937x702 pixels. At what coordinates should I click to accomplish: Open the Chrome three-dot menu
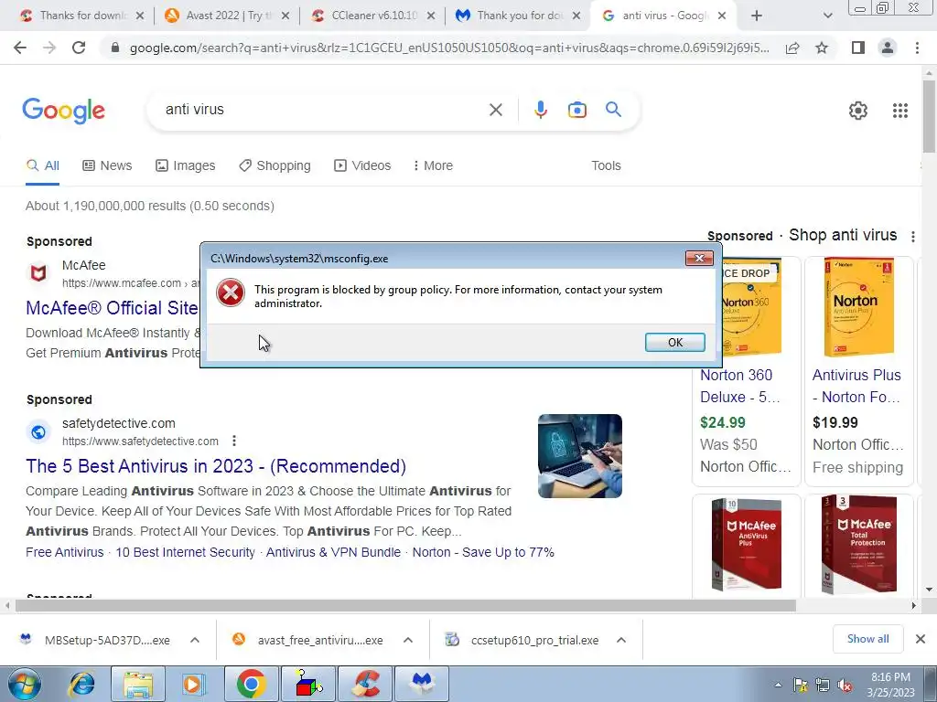point(917,48)
